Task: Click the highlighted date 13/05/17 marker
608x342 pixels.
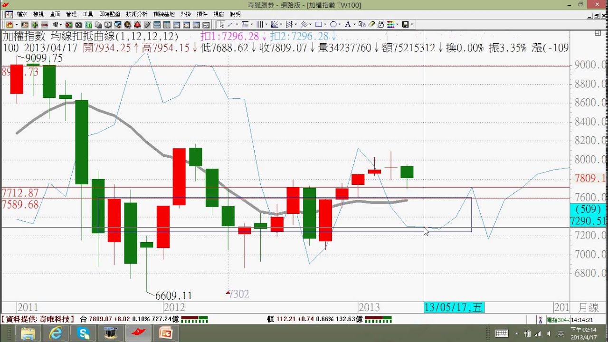Action: tap(454, 307)
